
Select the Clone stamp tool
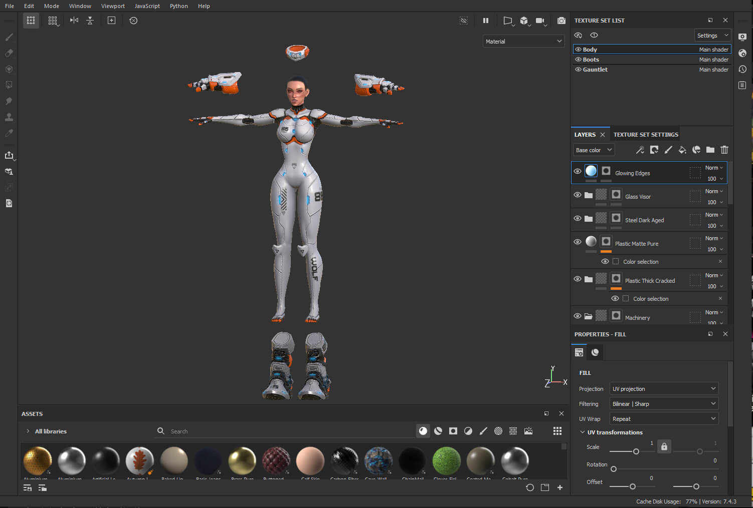[9, 117]
